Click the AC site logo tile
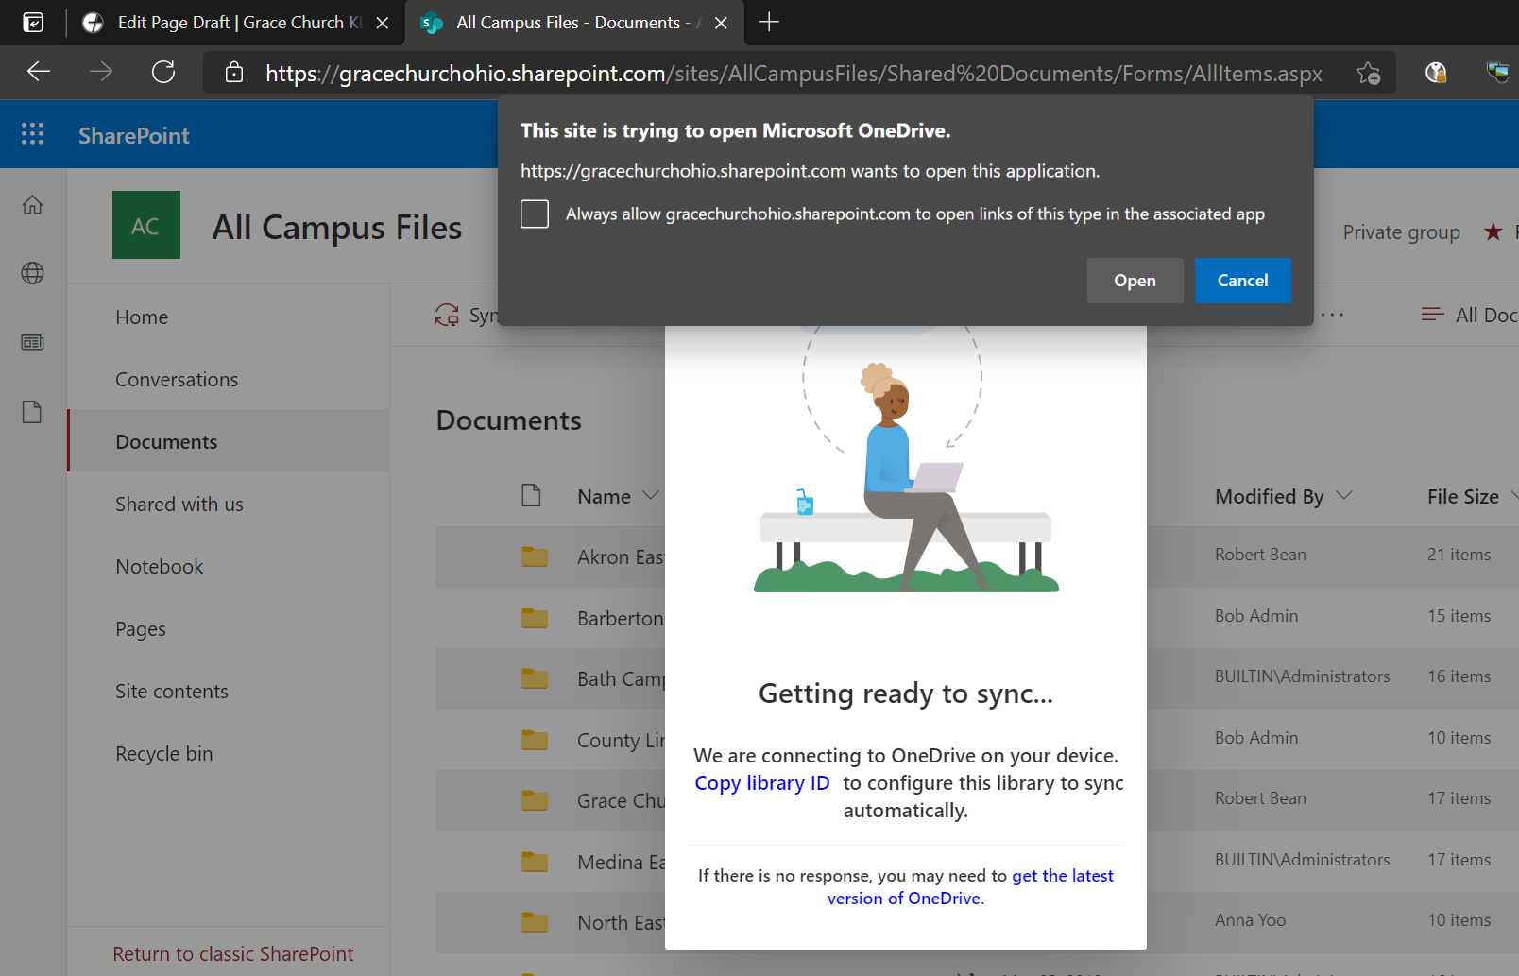 146,225
